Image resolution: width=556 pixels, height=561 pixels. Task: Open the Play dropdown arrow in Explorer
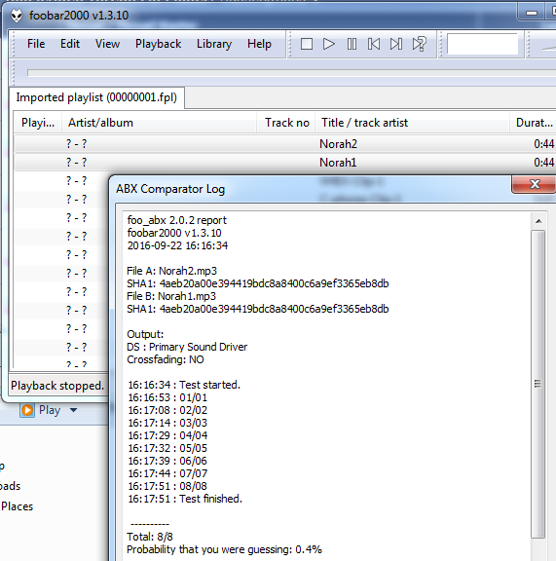pyautogui.click(x=73, y=410)
